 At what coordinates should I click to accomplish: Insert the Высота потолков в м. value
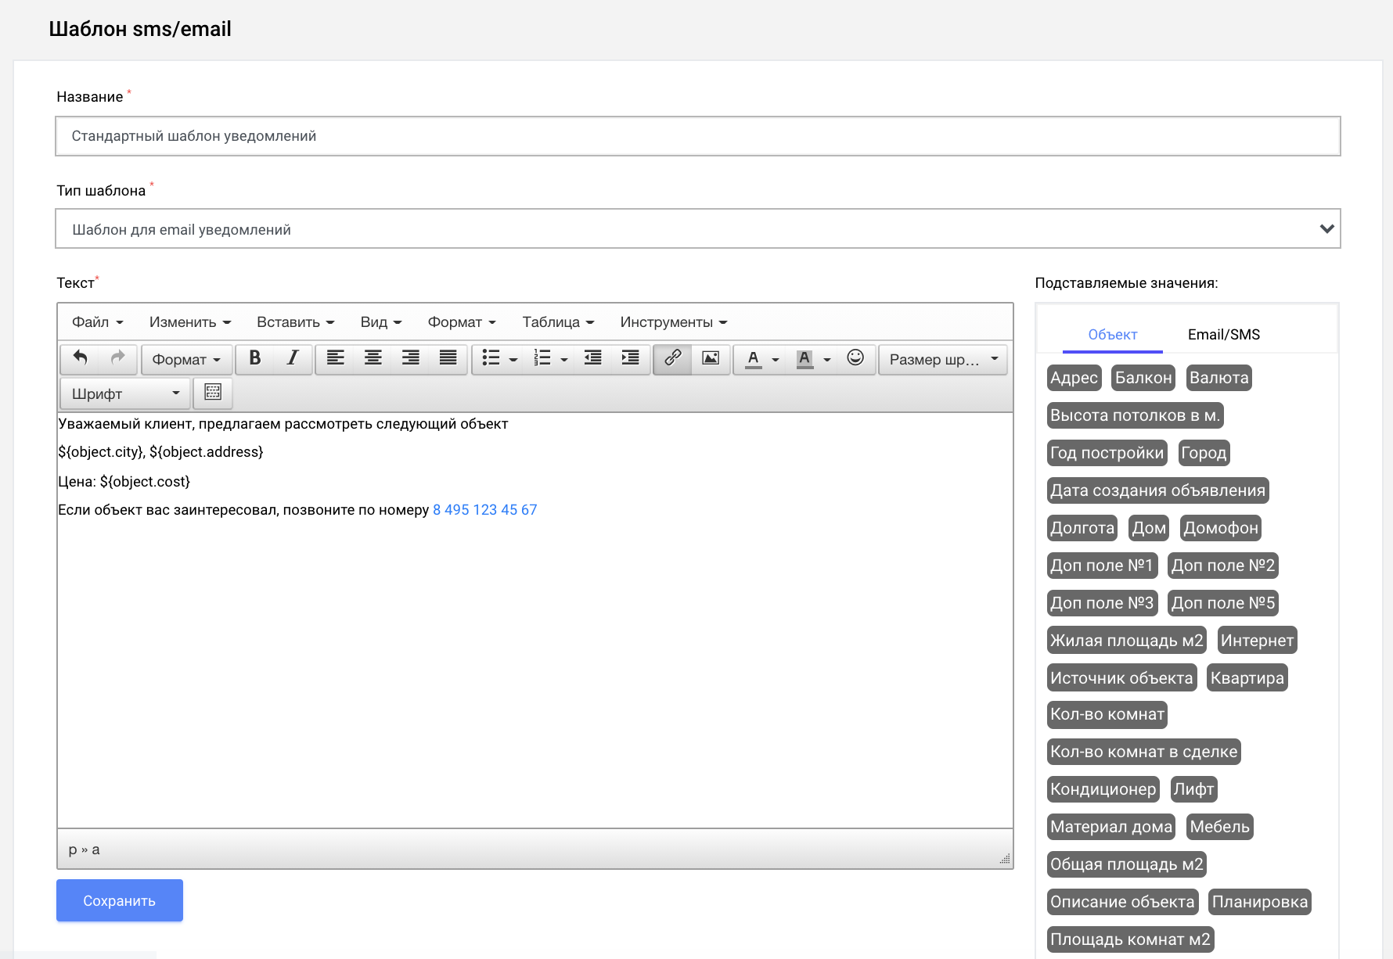coord(1135,415)
